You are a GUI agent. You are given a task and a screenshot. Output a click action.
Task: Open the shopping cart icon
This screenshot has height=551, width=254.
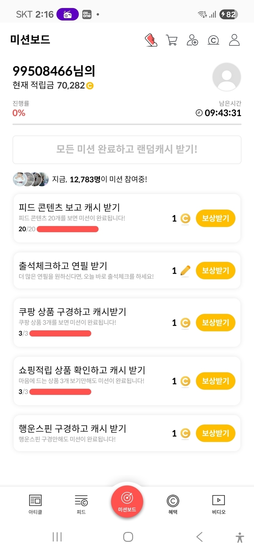[172, 40]
